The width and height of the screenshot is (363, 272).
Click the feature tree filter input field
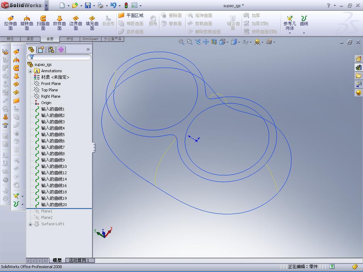click(59, 57)
